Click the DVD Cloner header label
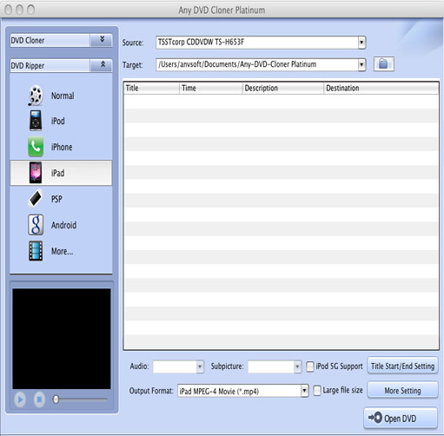 (28, 40)
